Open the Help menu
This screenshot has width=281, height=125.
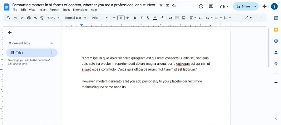(94, 10)
